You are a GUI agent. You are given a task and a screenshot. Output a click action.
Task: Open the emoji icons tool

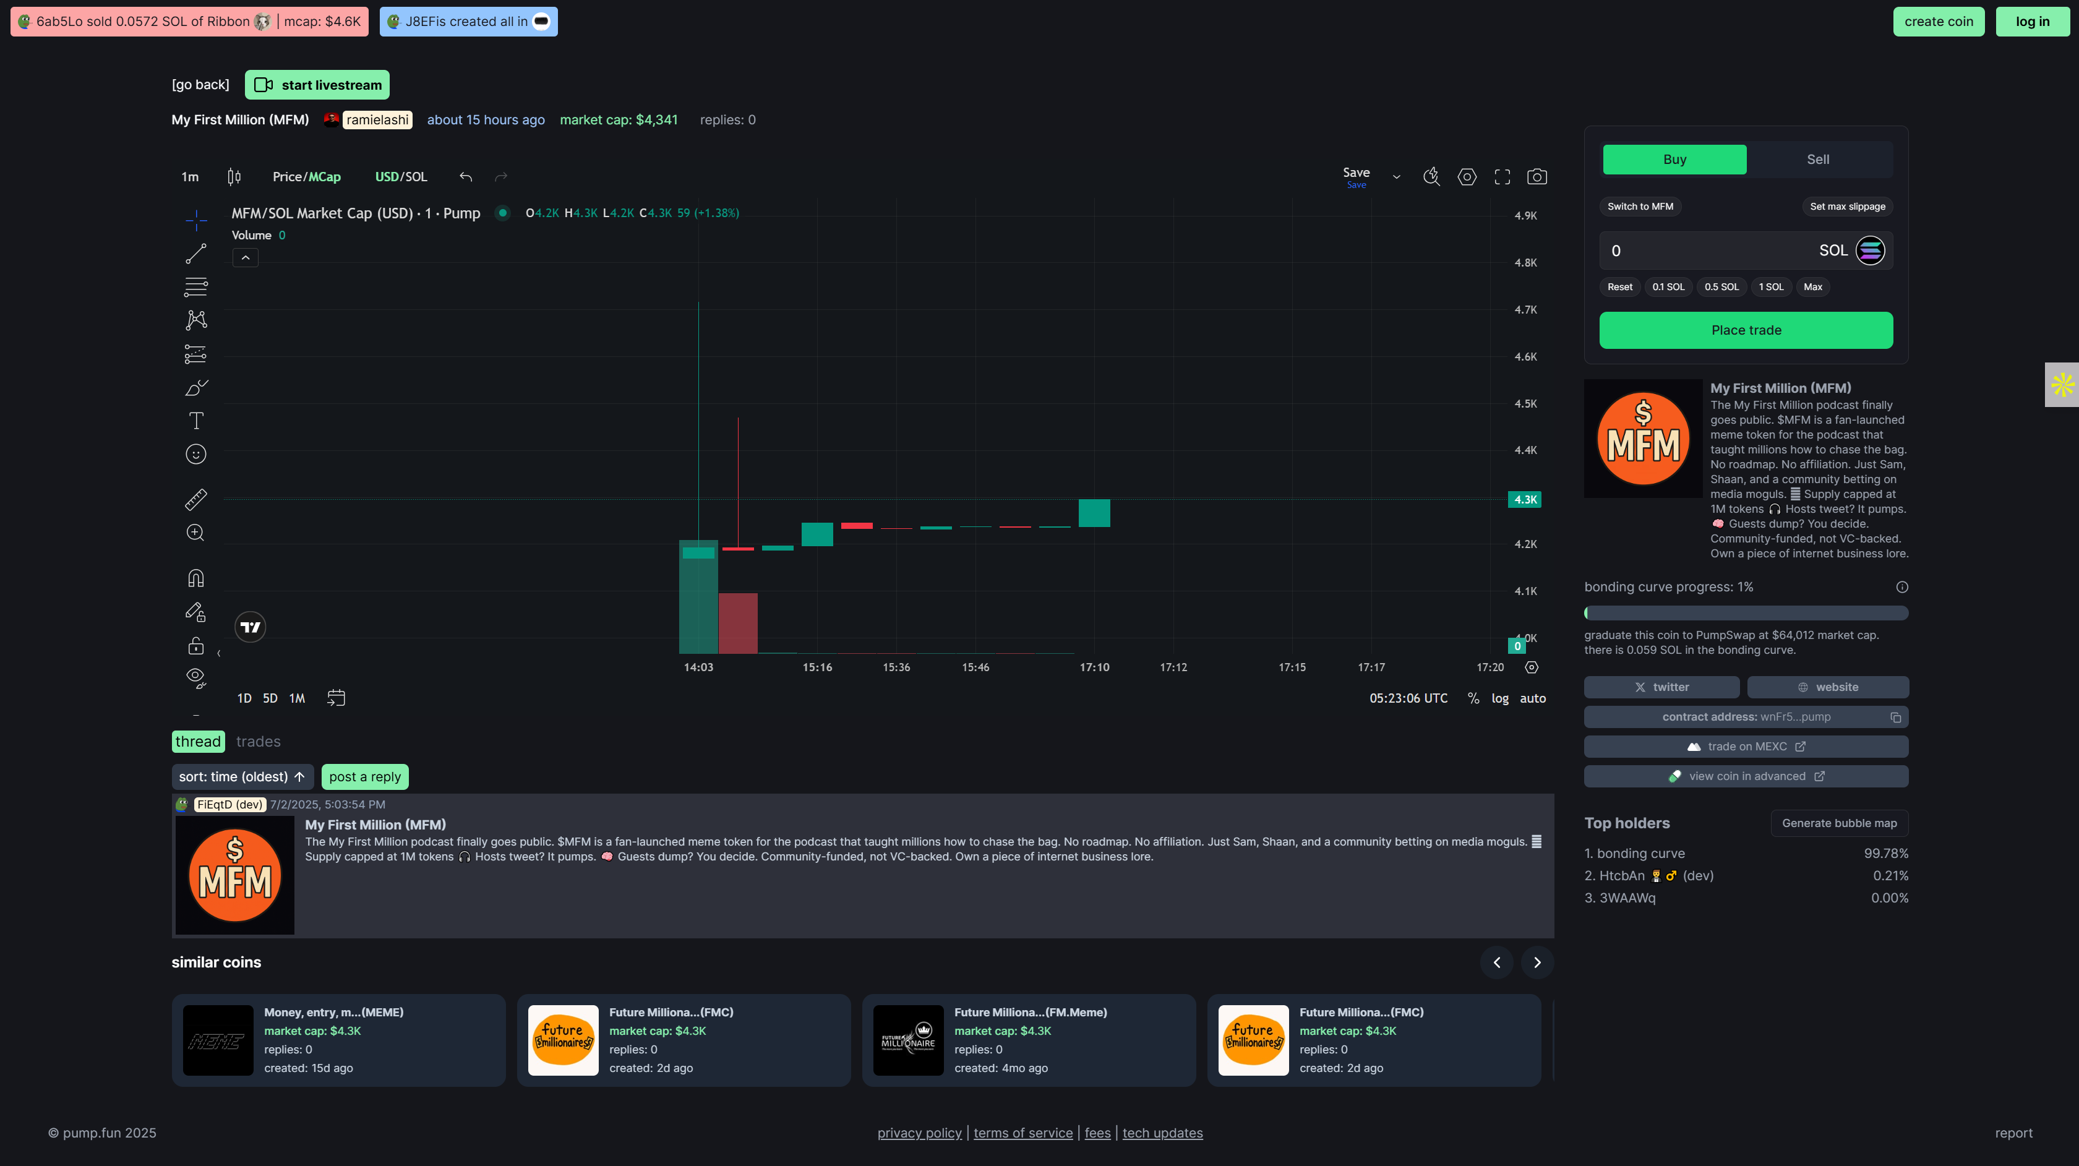click(x=195, y=454)
